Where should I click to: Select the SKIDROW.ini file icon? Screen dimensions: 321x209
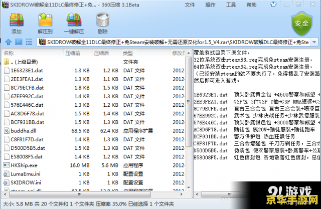pos(7,182)
